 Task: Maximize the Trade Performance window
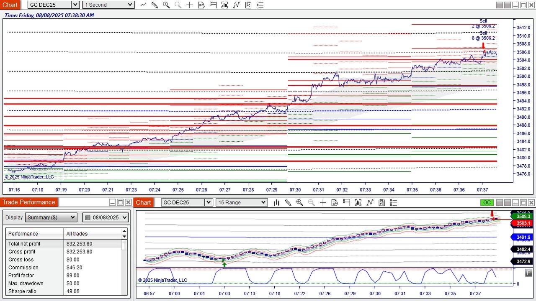tap(120, 202)
